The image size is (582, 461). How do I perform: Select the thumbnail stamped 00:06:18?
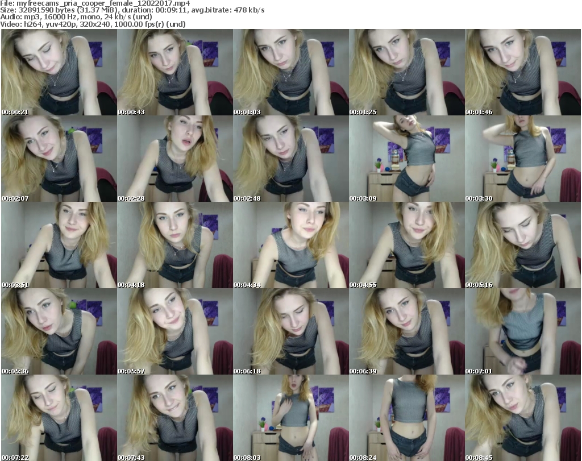tap(290, 331)
